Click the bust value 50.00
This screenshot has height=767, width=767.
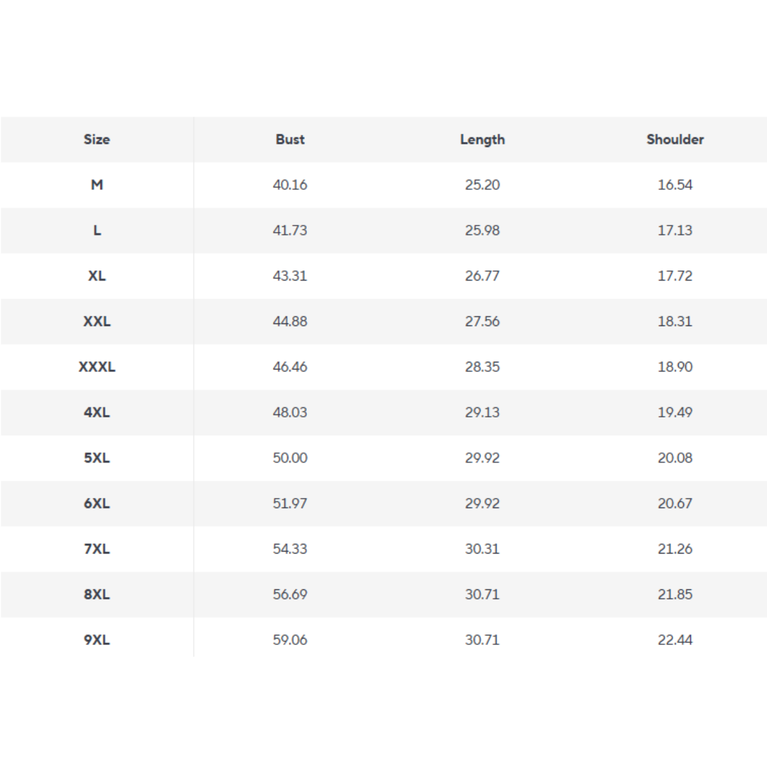(290, 458)
